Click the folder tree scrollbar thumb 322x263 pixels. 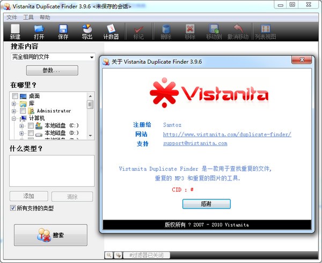(x=90, y=104)
